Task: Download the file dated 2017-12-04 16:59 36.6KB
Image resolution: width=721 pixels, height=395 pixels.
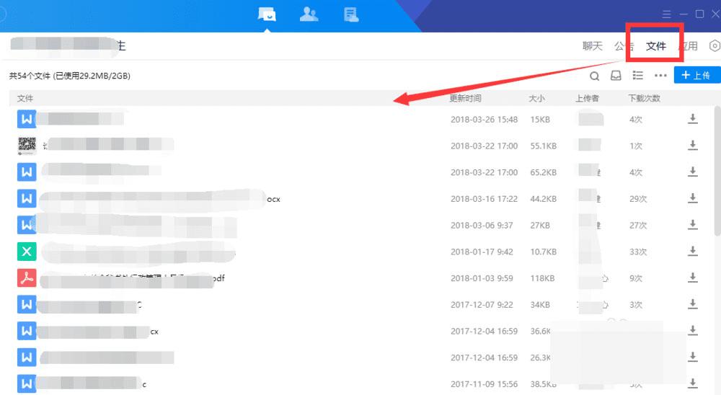Action: click(692, 331)
